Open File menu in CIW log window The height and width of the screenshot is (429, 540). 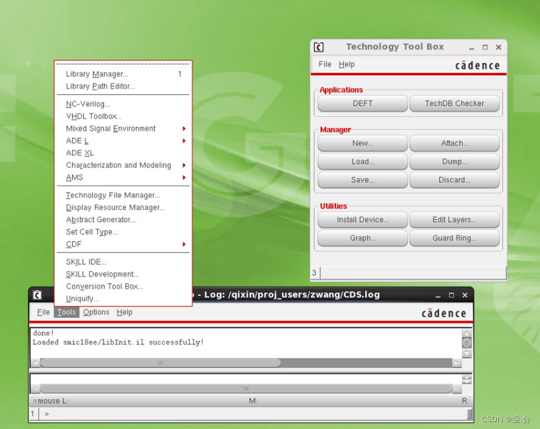tap(44, 312)
